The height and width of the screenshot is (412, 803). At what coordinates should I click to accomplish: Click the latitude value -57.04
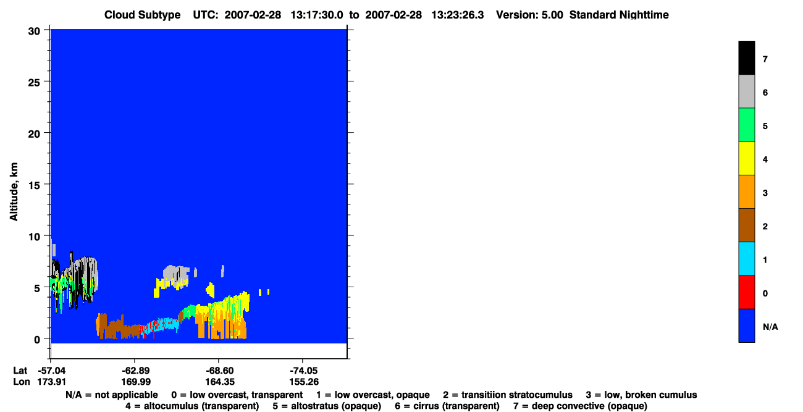[x=51, y=371]
